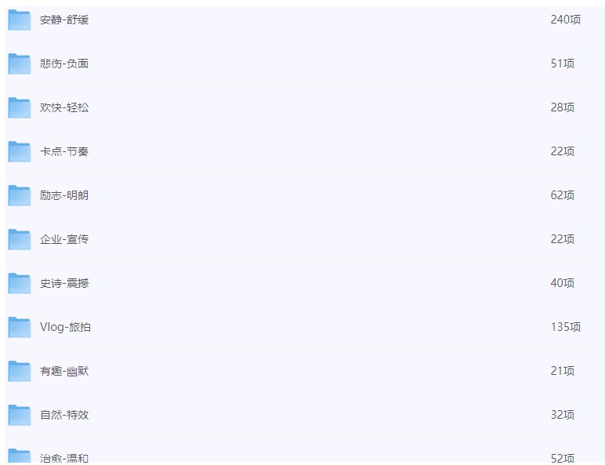Open the 史诗-震撼 folder icon
605x465 pixels.
[x=20, y=283]
